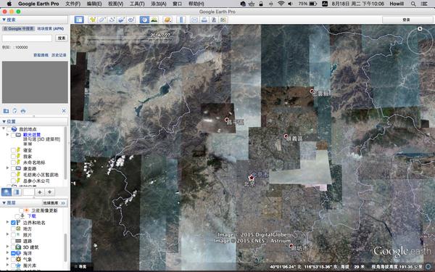The image size is (435, 272).
Task: Enable the 3D 建筑 layer checkbox
Action: tap(13, 247)
